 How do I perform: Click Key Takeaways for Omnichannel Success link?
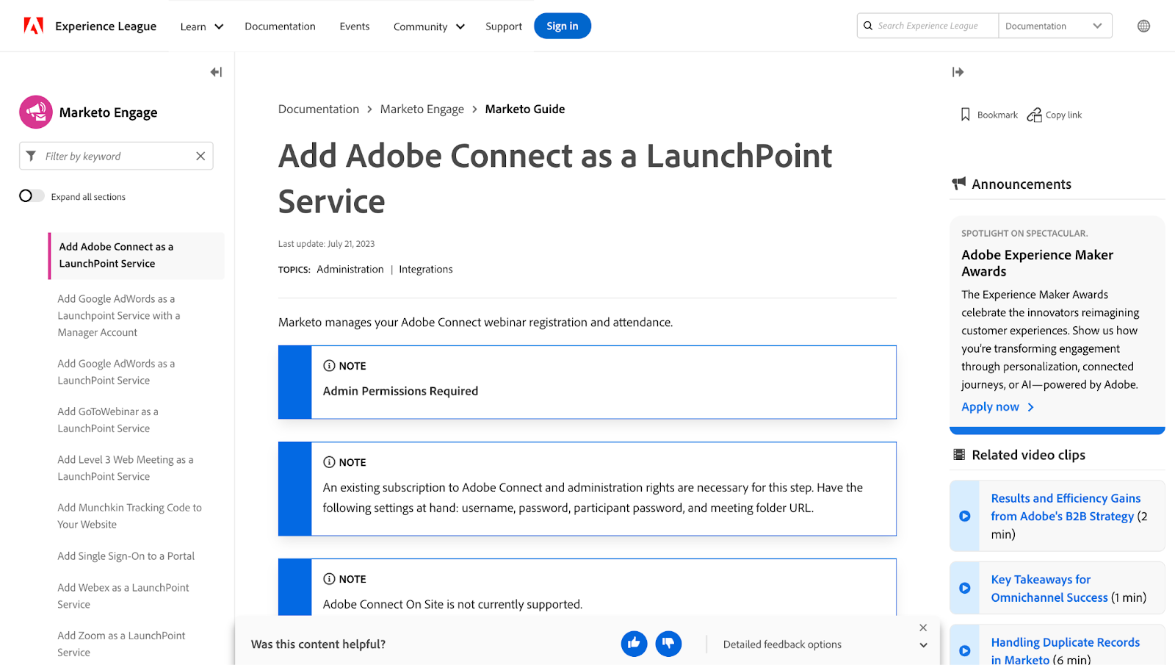1049,589
